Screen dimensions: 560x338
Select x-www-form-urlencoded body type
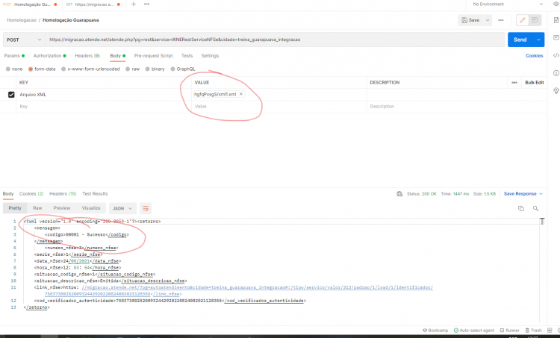tap(90, 69)
